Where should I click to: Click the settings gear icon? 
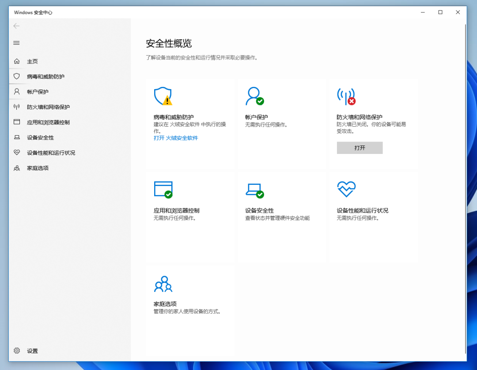17,351
